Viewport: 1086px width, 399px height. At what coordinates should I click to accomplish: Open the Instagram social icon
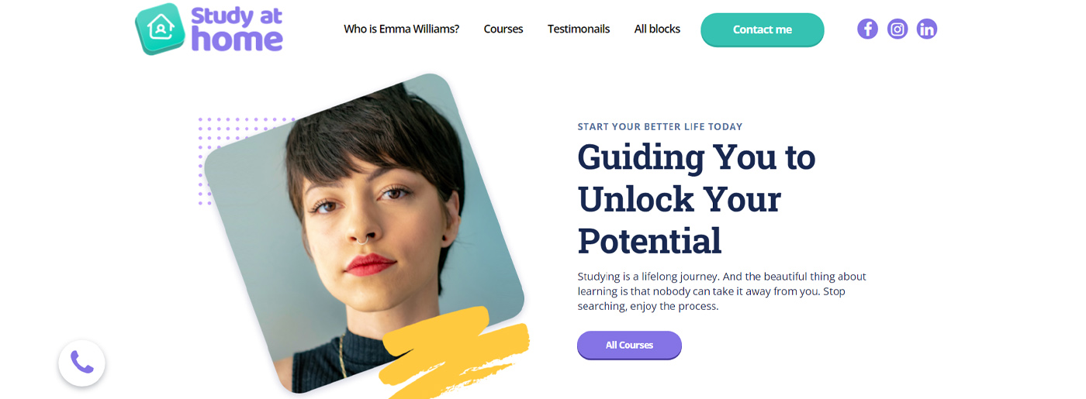coord(898,29)
